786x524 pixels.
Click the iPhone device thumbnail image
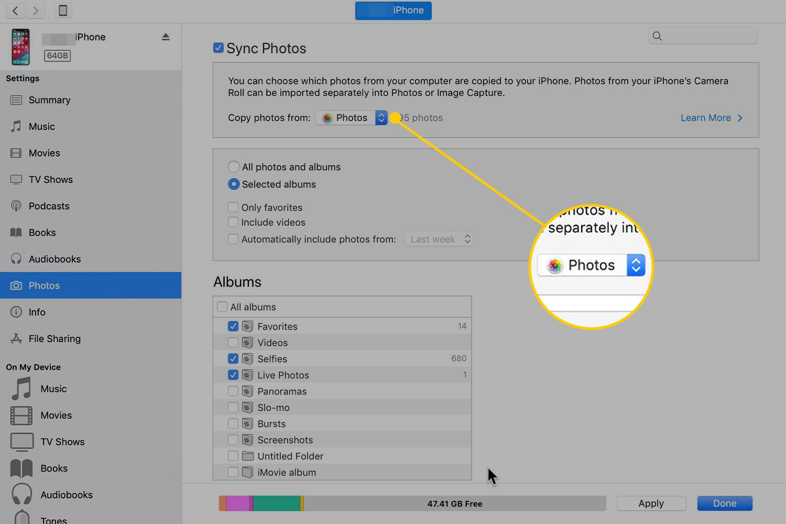coord(21,47)
